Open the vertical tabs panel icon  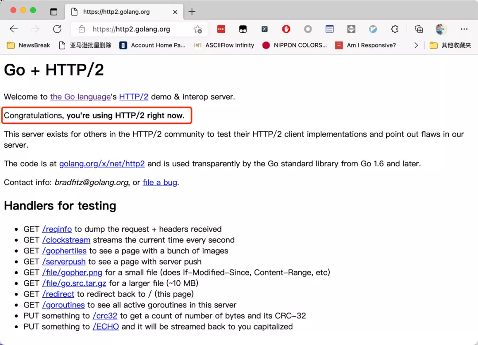coord(54,12)
